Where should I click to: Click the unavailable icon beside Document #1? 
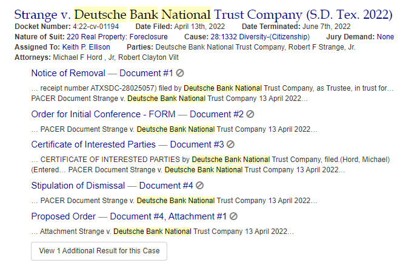click(x=180, y=73)
